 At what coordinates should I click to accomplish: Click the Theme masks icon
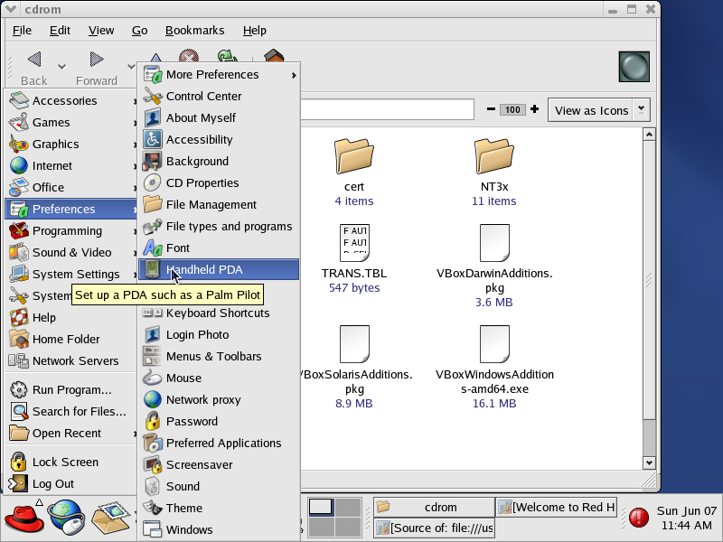pyautogui.click(x=152, y=508)
